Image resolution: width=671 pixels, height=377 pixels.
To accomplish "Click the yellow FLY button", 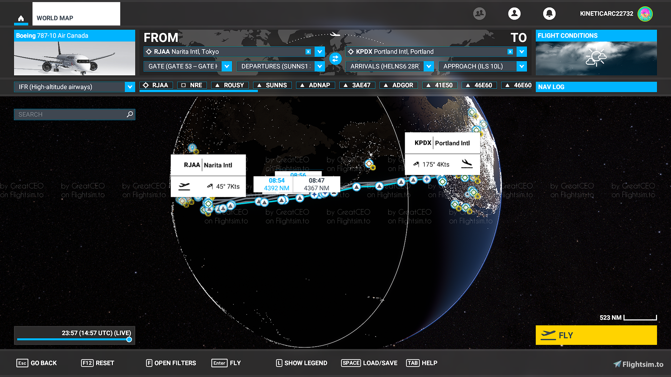I will (596, 335).
